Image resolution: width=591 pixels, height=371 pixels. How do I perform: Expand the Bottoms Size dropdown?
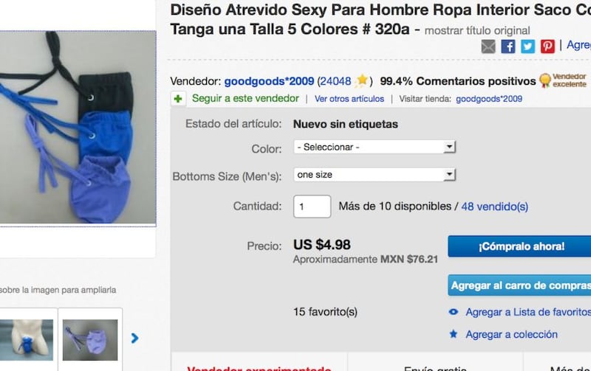click(x=375, y=175)
